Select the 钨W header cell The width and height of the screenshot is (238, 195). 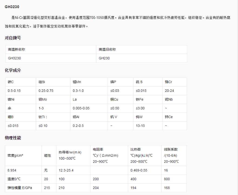coord(141,117)
